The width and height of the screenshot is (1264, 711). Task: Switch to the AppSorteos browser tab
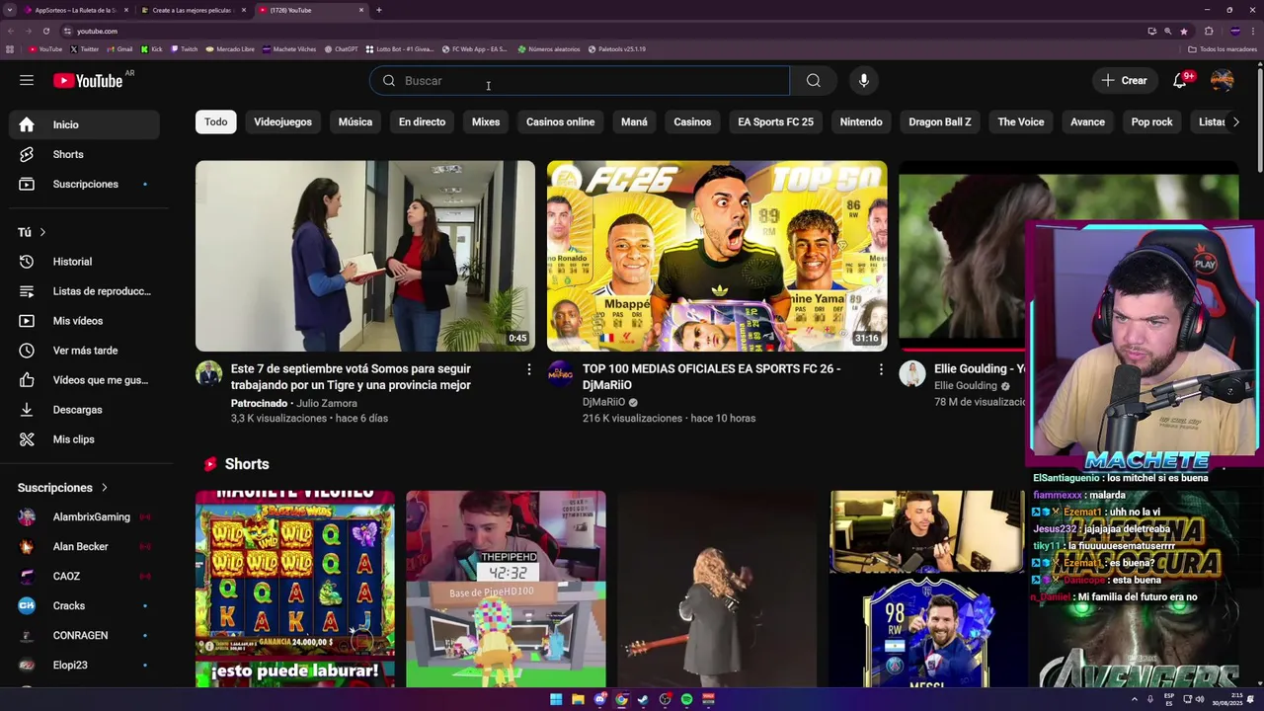[x=77, y=10]
